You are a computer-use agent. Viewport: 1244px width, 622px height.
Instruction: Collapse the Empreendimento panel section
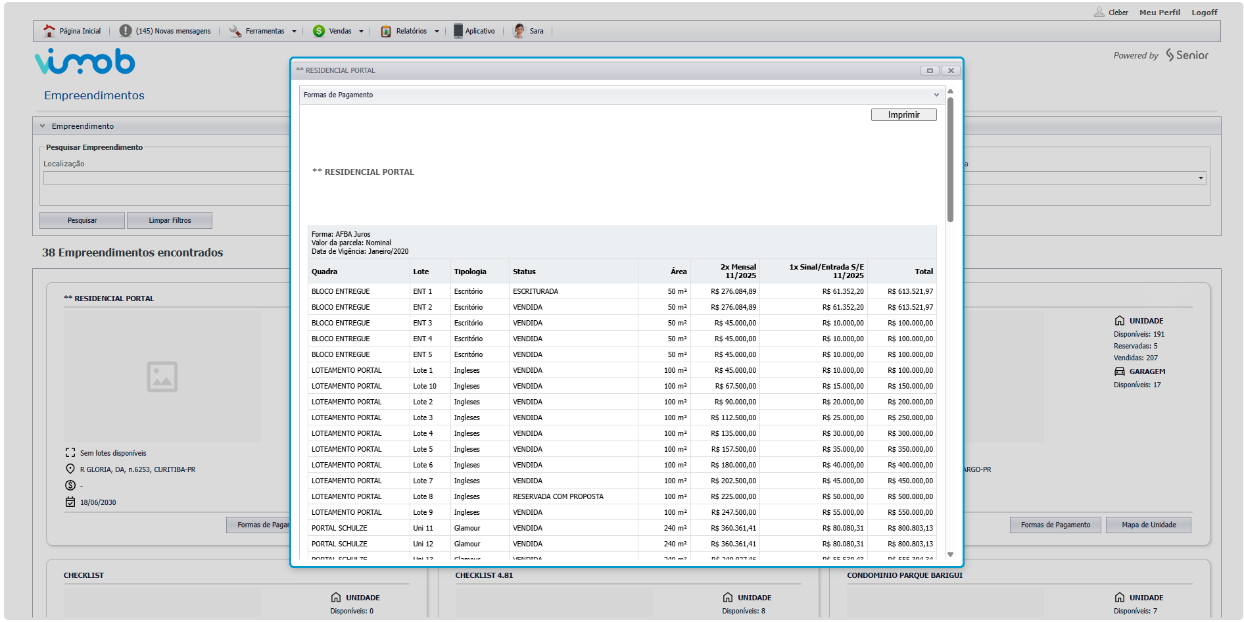point(43,126)
